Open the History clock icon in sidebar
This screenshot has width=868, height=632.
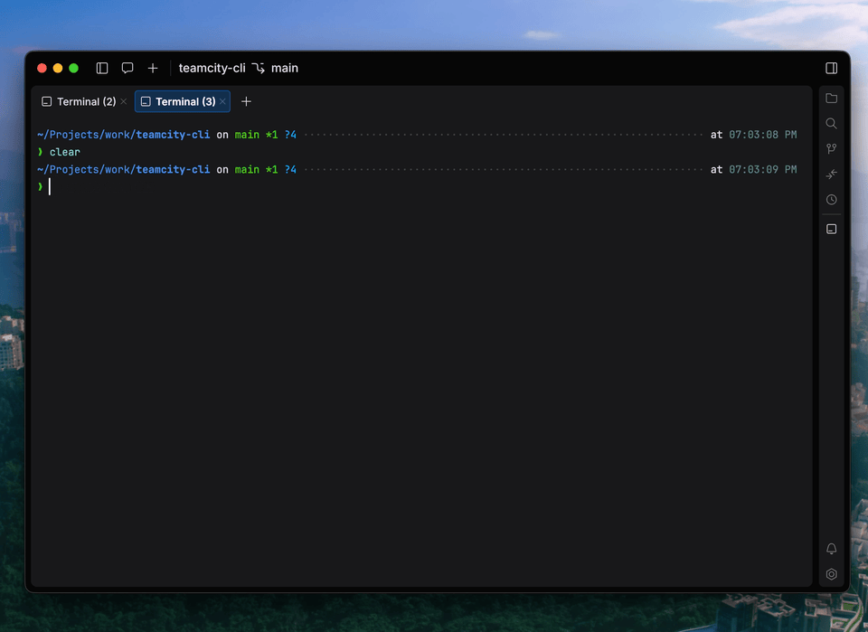coord(831,199)
